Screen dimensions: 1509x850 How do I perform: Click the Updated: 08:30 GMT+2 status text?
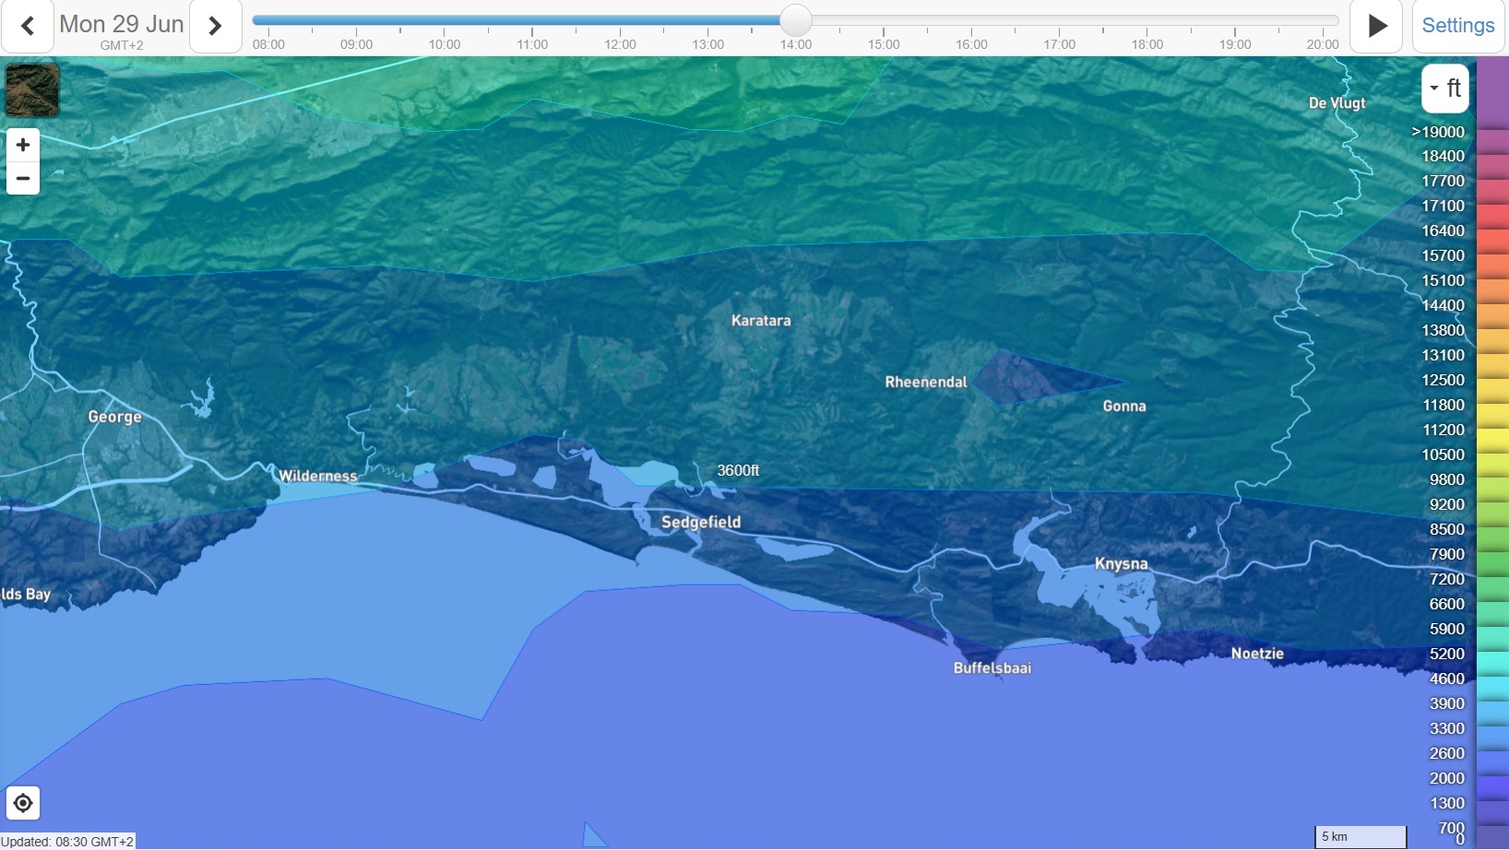pyautogui.click(x=67, y=842)
